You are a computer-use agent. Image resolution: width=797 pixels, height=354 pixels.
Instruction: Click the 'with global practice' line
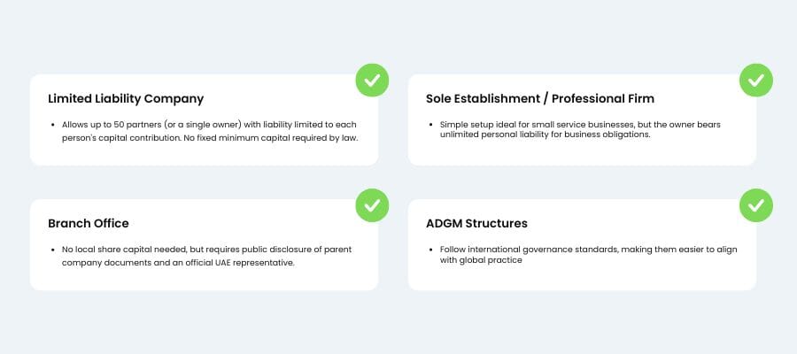click(x=481, y=260)
